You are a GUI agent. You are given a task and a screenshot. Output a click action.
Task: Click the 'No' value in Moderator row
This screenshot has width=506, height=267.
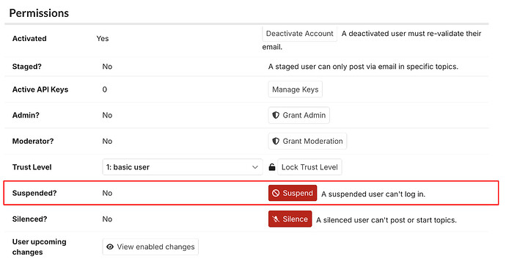(x=107, y=141)
